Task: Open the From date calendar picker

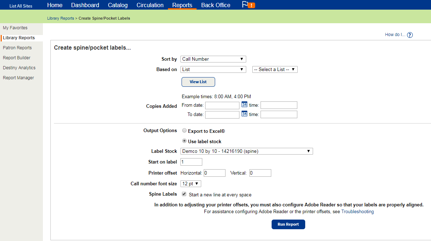Action: coord(244,105)
